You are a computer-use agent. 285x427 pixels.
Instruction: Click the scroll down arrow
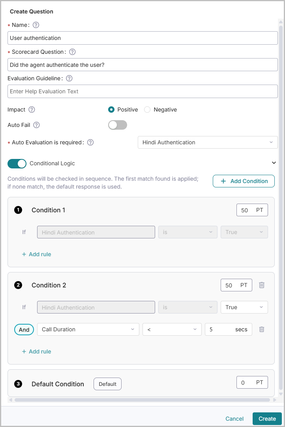tap(281, 394)
